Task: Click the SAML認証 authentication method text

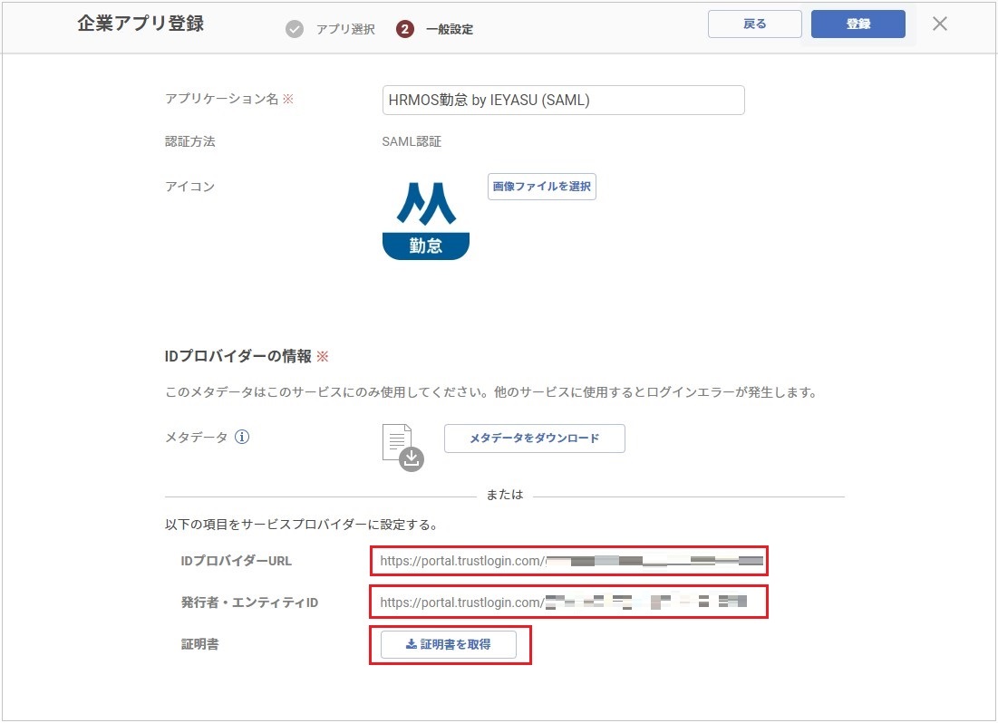Action: click(412, 141)
